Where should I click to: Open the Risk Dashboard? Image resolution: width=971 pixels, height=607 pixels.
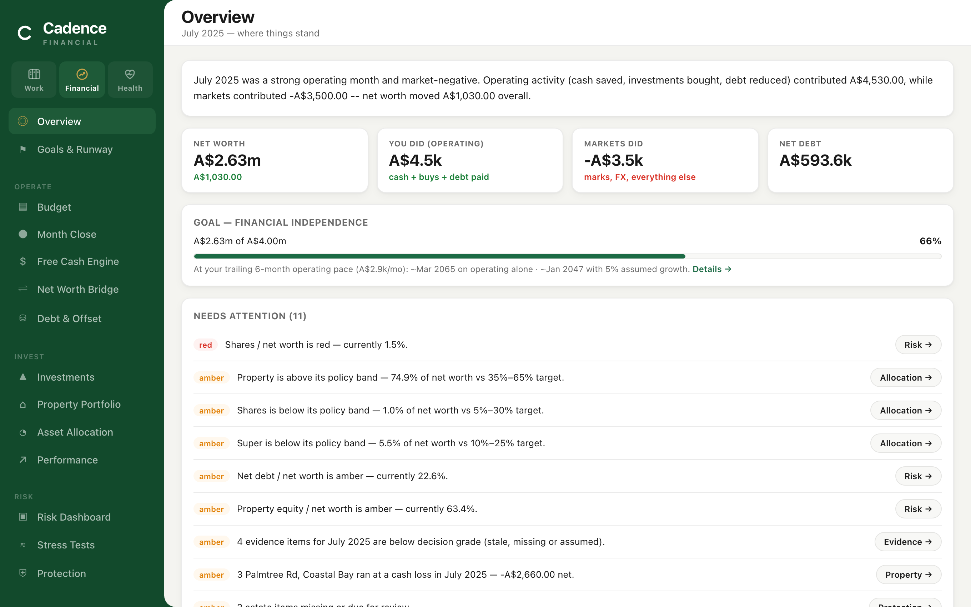point(82,517)
